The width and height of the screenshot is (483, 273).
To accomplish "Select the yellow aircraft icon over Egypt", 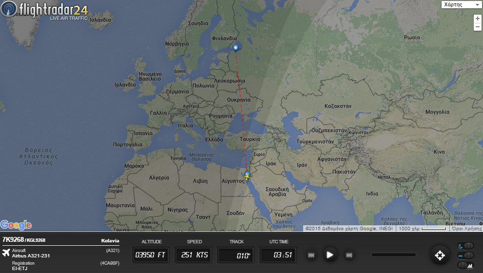I will point(247,177).
